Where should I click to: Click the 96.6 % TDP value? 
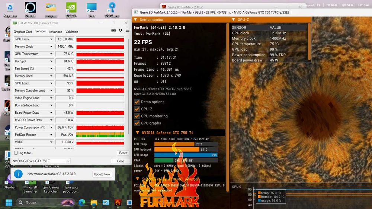(x=65, y=128)
